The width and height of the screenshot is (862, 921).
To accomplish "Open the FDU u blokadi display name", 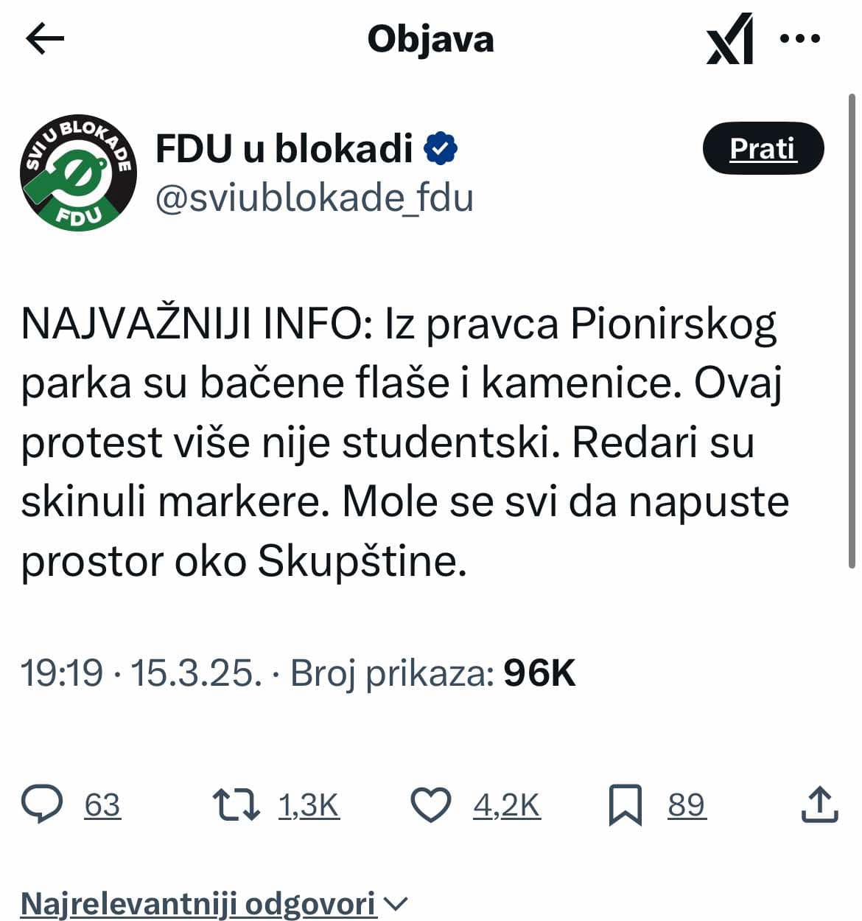I will (284, 149).
